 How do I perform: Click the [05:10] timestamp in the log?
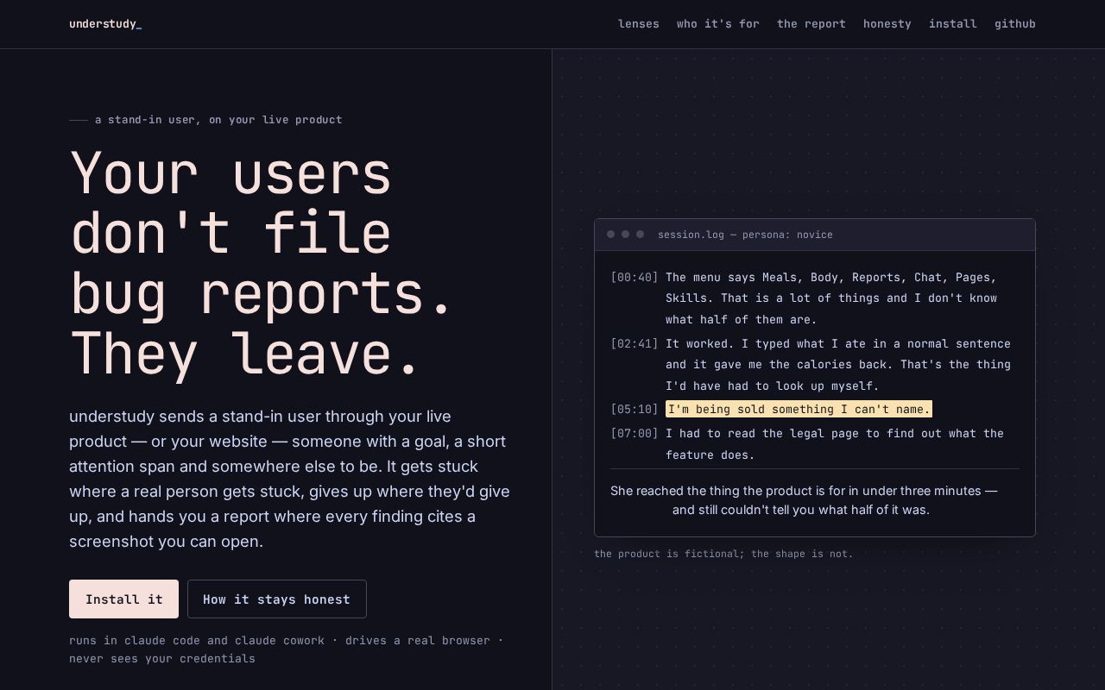[635, 410]
